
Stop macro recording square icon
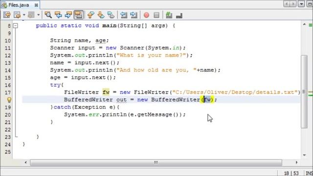pos(156,15)
